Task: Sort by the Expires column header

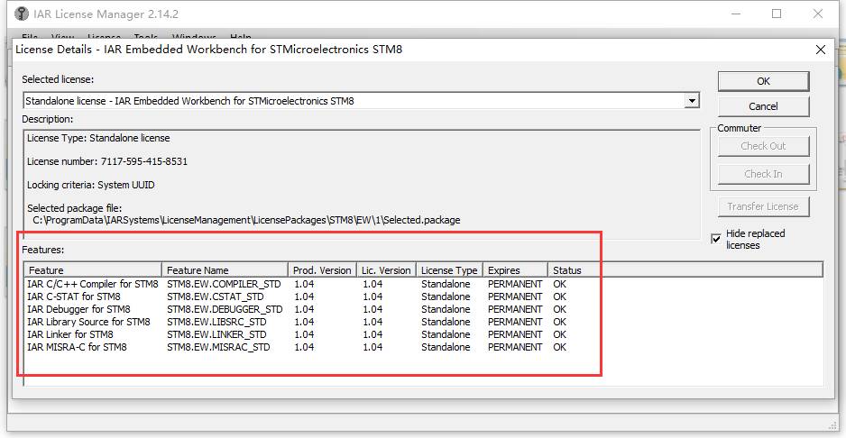Action: [515, 270]
